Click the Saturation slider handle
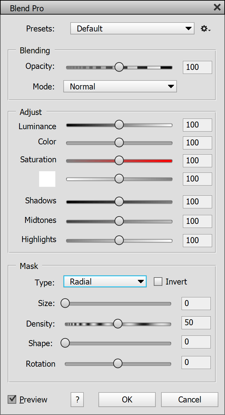Image resolution: width=225 pixels, height=415 pixels. pyautogui.click(x=119, y=161)
